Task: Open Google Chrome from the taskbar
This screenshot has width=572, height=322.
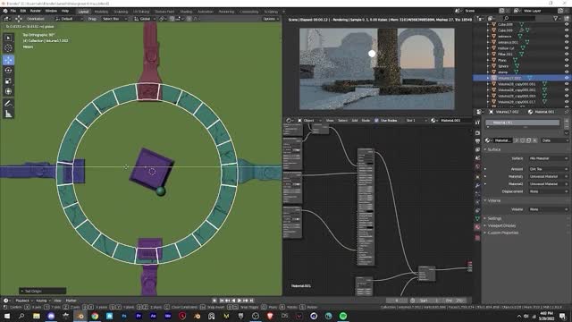Action: click(95, 316)
